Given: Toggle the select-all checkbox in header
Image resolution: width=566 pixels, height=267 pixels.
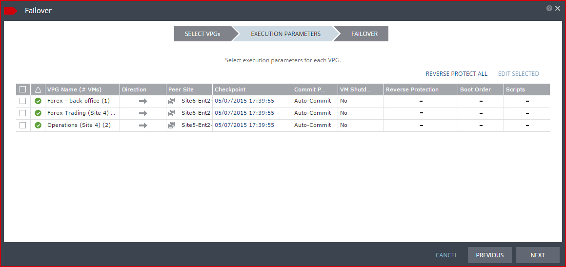Looking at the screenshot, I should point(23,89).
